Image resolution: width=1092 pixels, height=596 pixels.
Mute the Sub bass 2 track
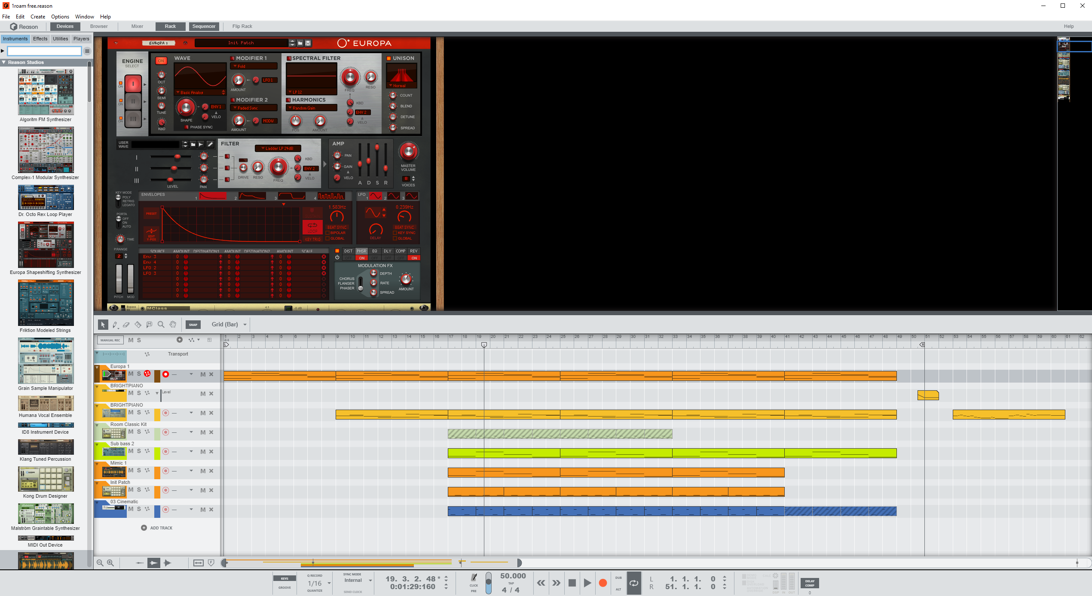tap(131, 451)
